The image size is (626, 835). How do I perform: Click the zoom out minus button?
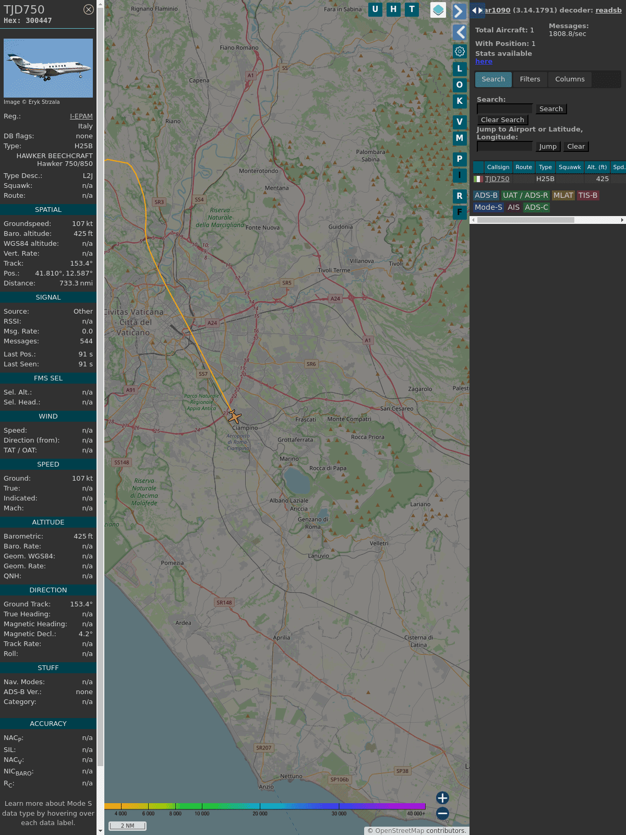tap(442, 813)
